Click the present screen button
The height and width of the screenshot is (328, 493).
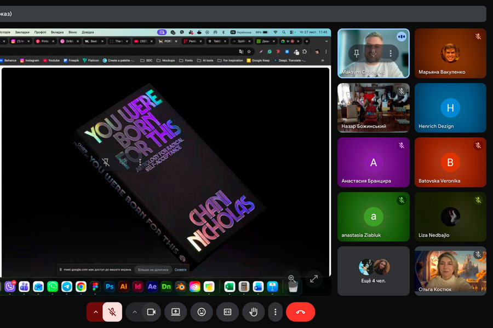coord(176,312)
